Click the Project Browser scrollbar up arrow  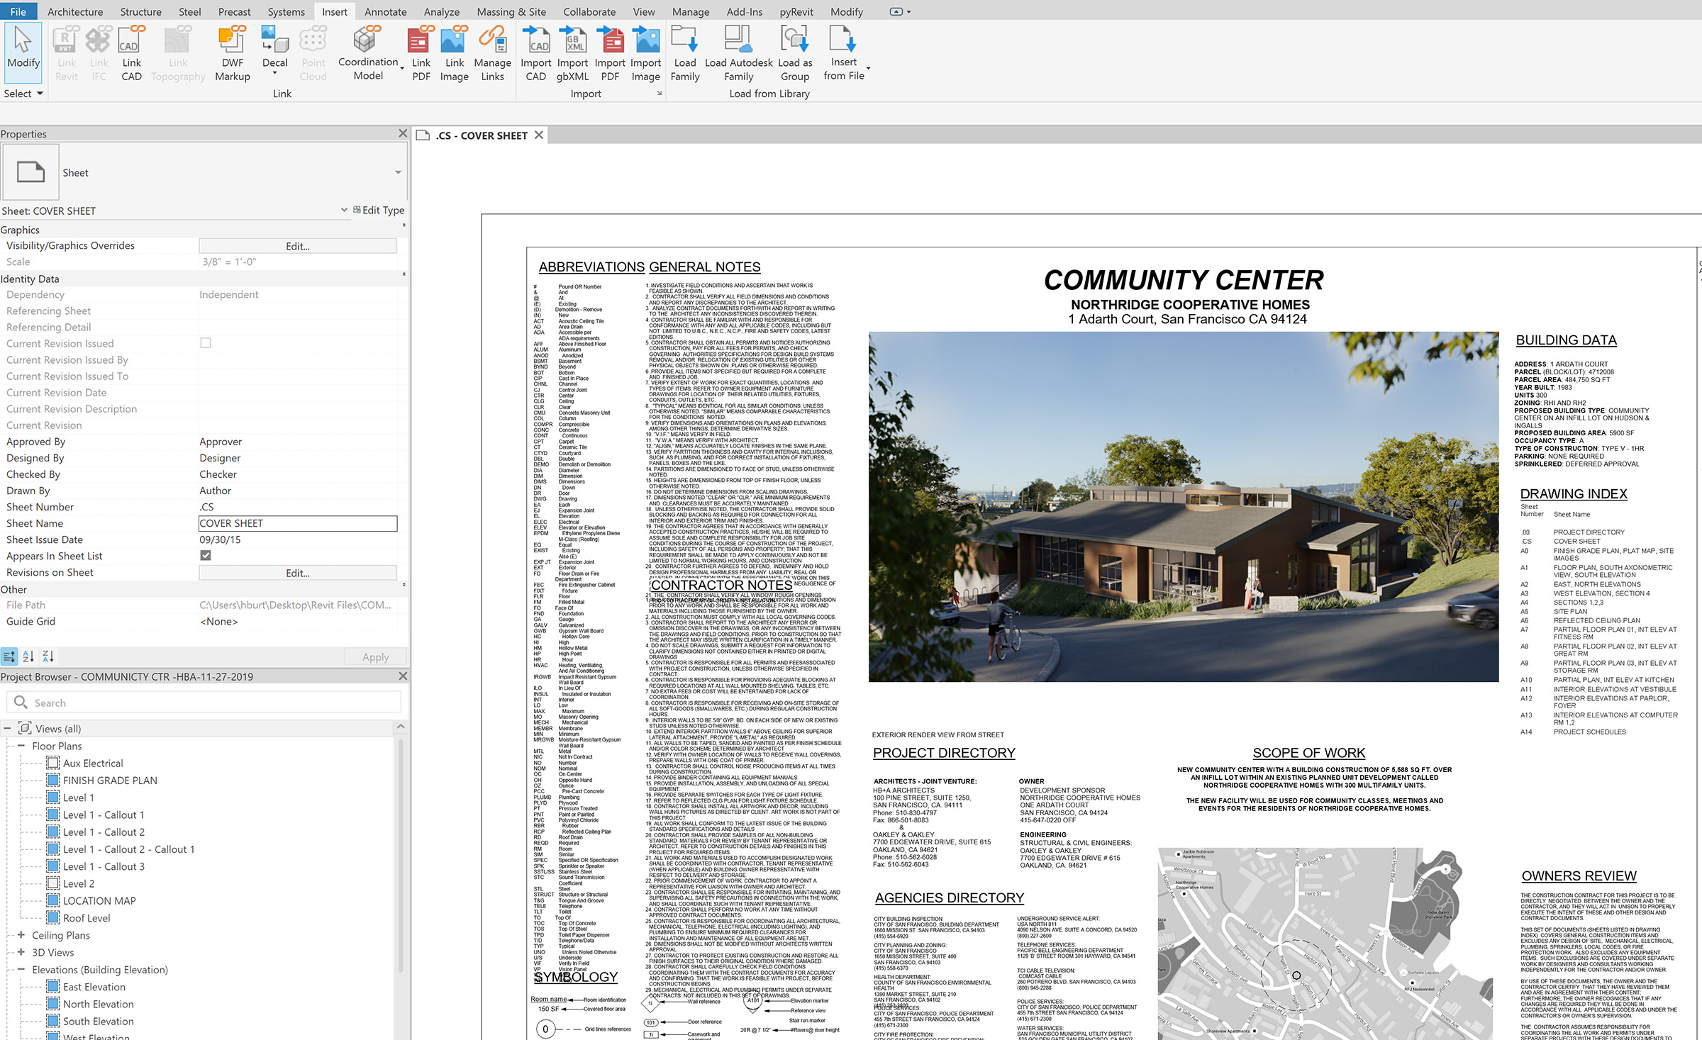point(401,727)
